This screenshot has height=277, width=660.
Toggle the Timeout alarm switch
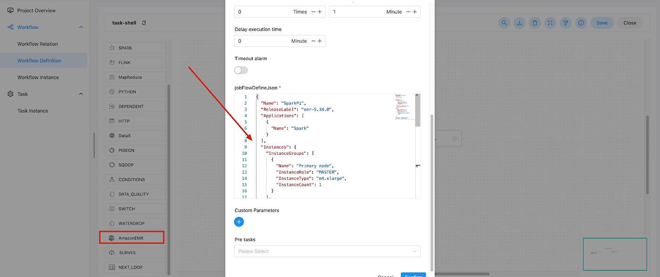240,70
